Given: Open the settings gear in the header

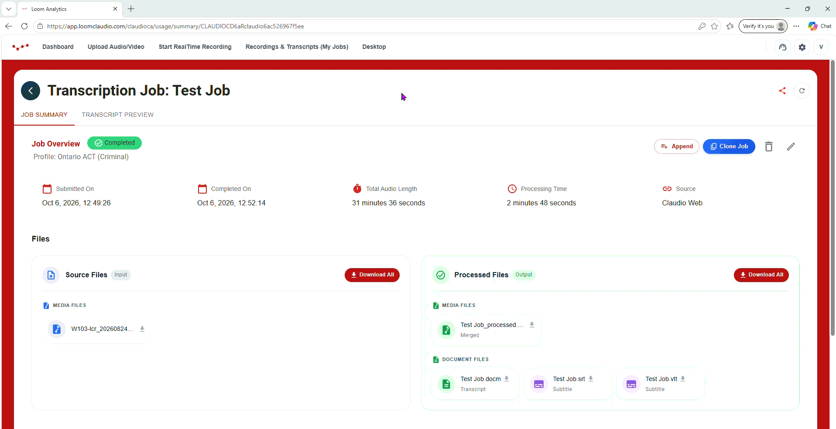Looking at the screenshot, I should click(x=802, y=47).
